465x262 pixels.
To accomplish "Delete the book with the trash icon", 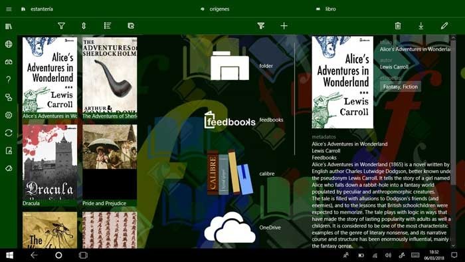I will 398,26.
